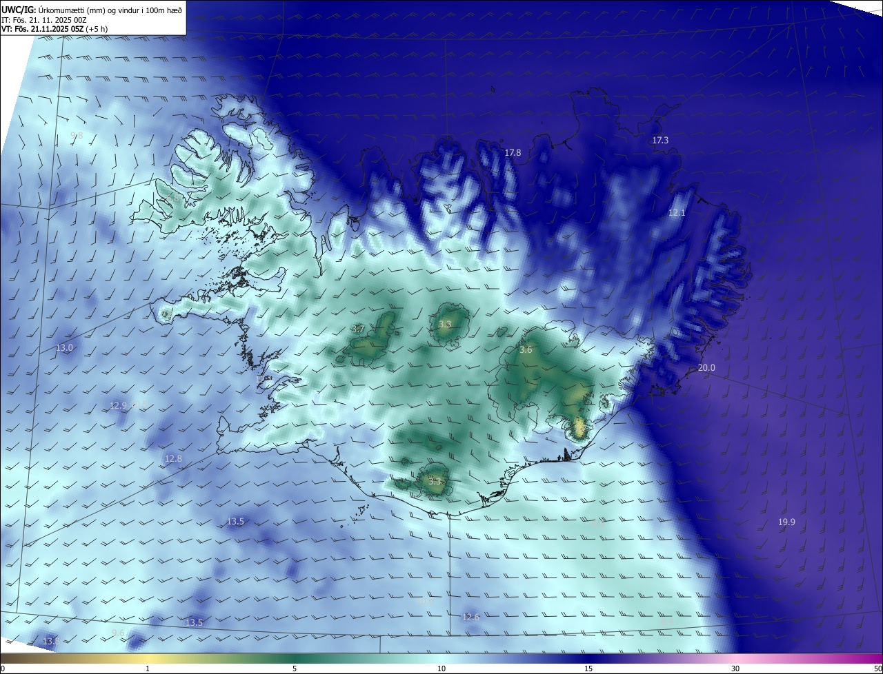Click the 17.3 value label on the map
The height and width of the screenshot is (674, 883).
(660, 141)
